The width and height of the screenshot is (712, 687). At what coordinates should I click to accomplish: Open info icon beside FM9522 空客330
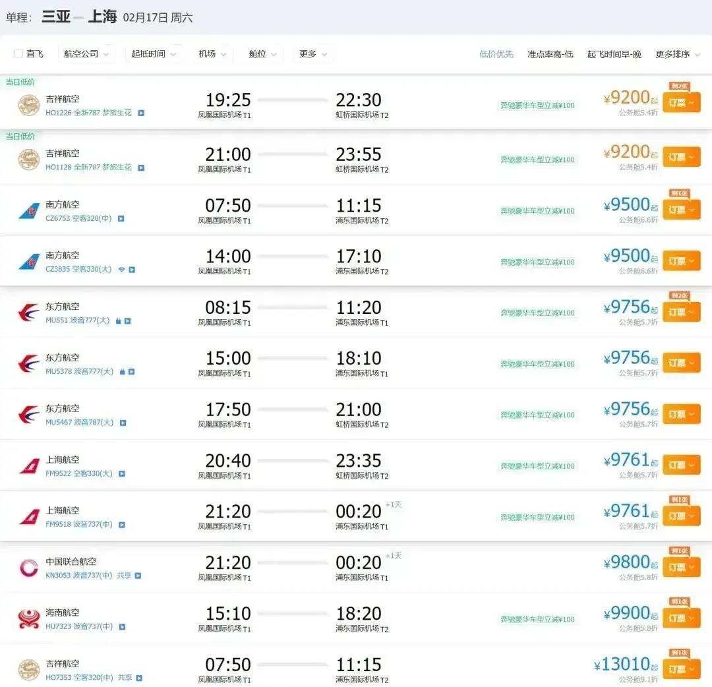pyautogui.click(x=122, y=473)
